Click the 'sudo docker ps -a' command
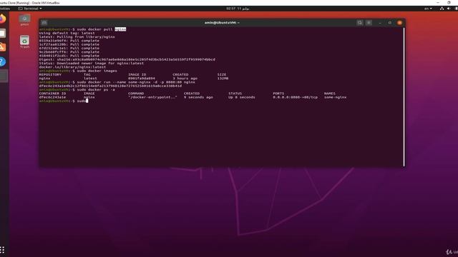The width and height of the screenshot is (458, 257). [x=96, y=90]
